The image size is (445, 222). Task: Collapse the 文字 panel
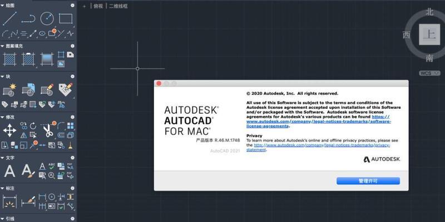tap(2, 158)
